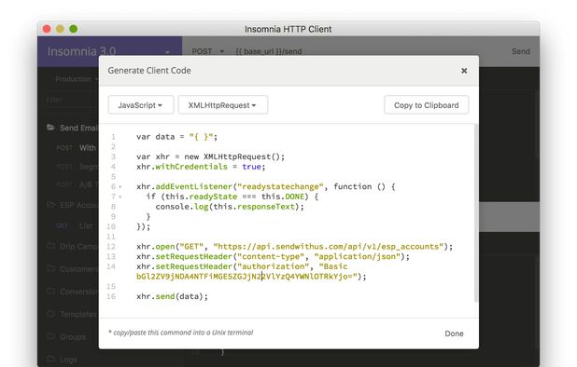Send the request with Send button
The image size is (577, 367).
(520, 51)
